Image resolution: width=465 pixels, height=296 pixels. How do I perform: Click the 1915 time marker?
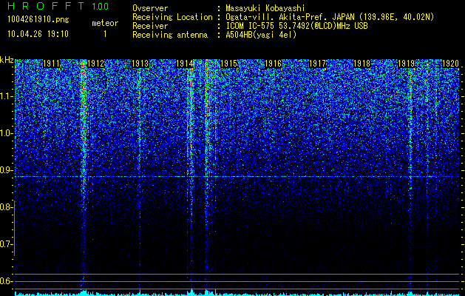coord(228,64)
